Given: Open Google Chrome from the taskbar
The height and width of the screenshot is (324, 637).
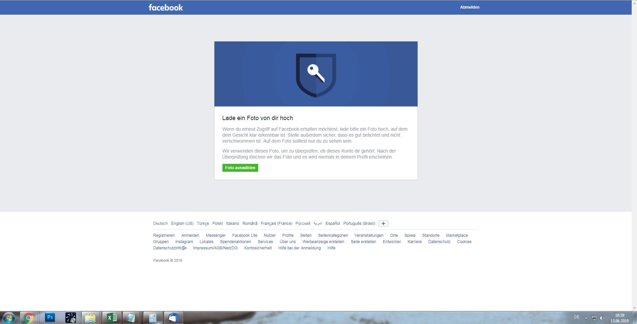Looking at the screenshot, I should pos(29,318).
